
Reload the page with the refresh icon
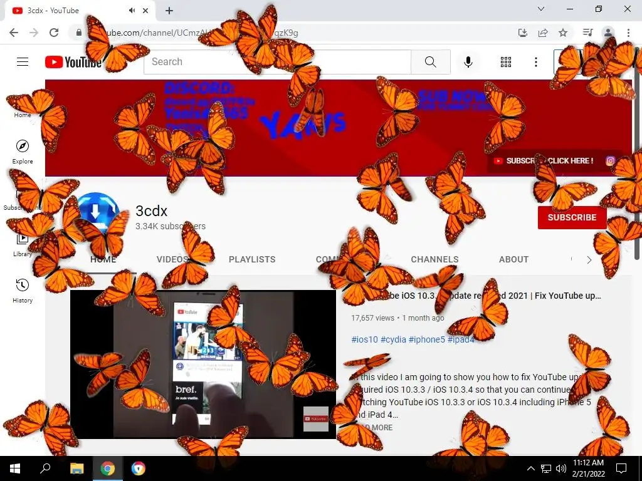tap(54, 33)
